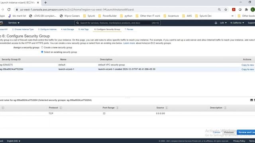Select the default security group row
255x143 pixels.
[x=127, y=65]
